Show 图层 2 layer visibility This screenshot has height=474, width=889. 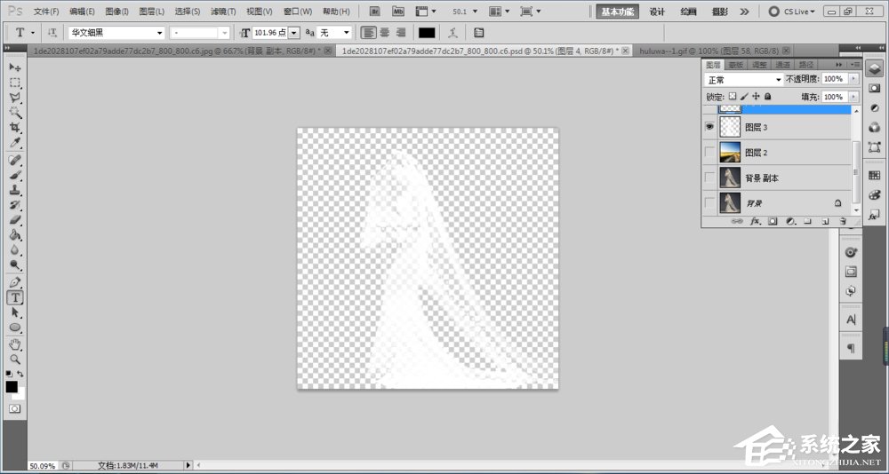point(709,153)
